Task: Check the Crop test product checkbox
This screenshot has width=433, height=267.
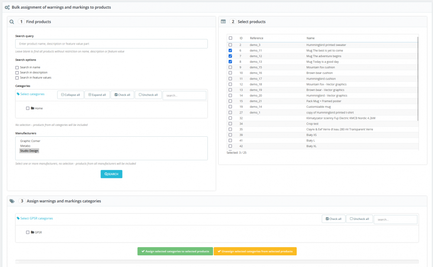Action: pyautogui.click(x=230, y=124)
